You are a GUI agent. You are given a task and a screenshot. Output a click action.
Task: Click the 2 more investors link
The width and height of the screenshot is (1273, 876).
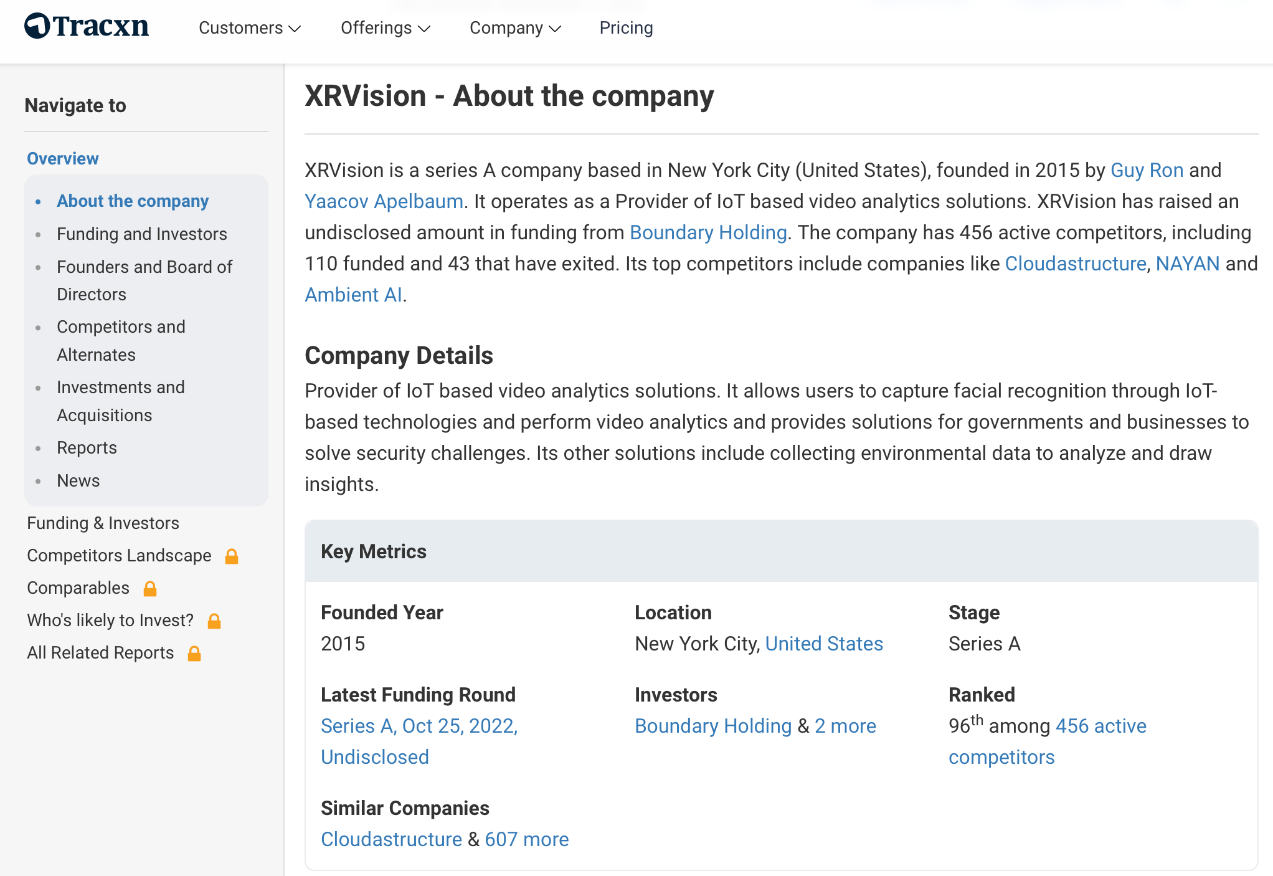pyautogui.click(x=845, y=726)
